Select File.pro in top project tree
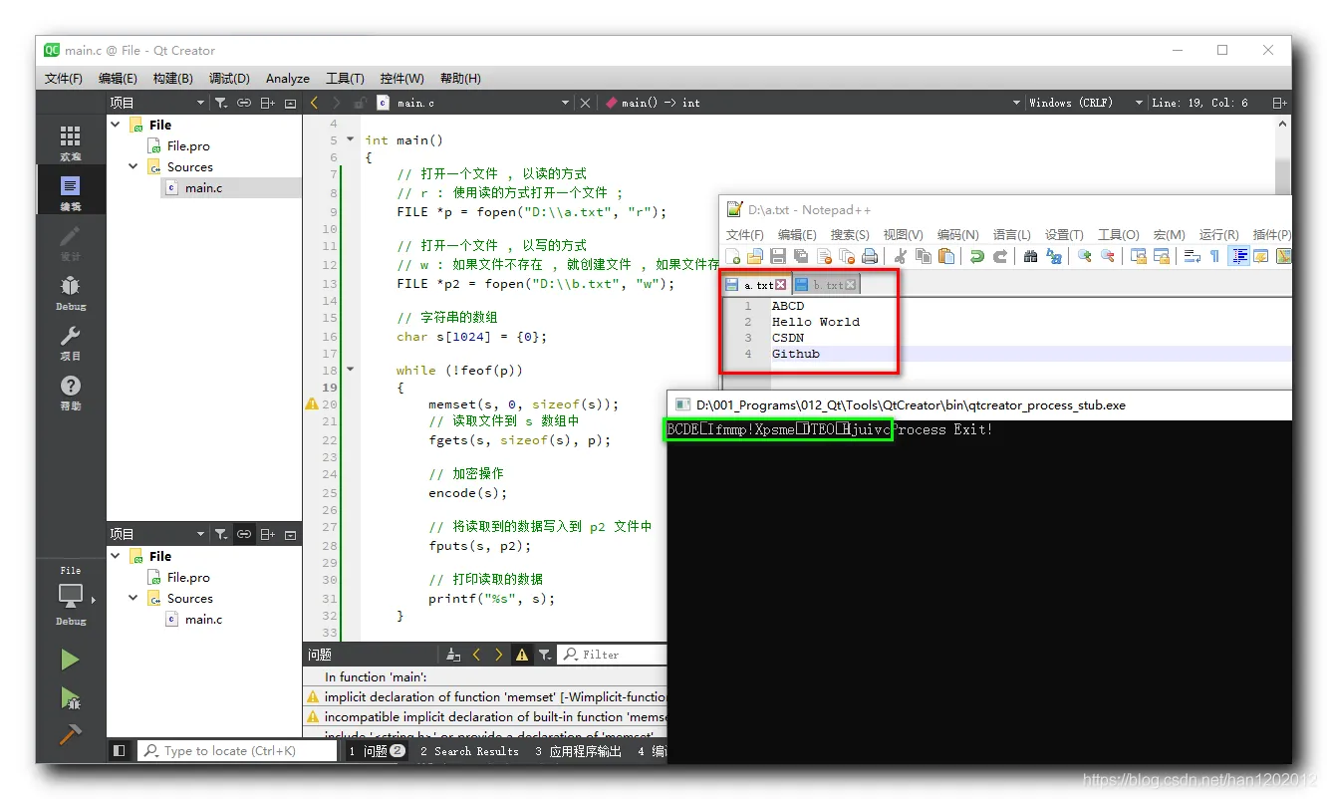1327x799 pixels. pos(188,145)
